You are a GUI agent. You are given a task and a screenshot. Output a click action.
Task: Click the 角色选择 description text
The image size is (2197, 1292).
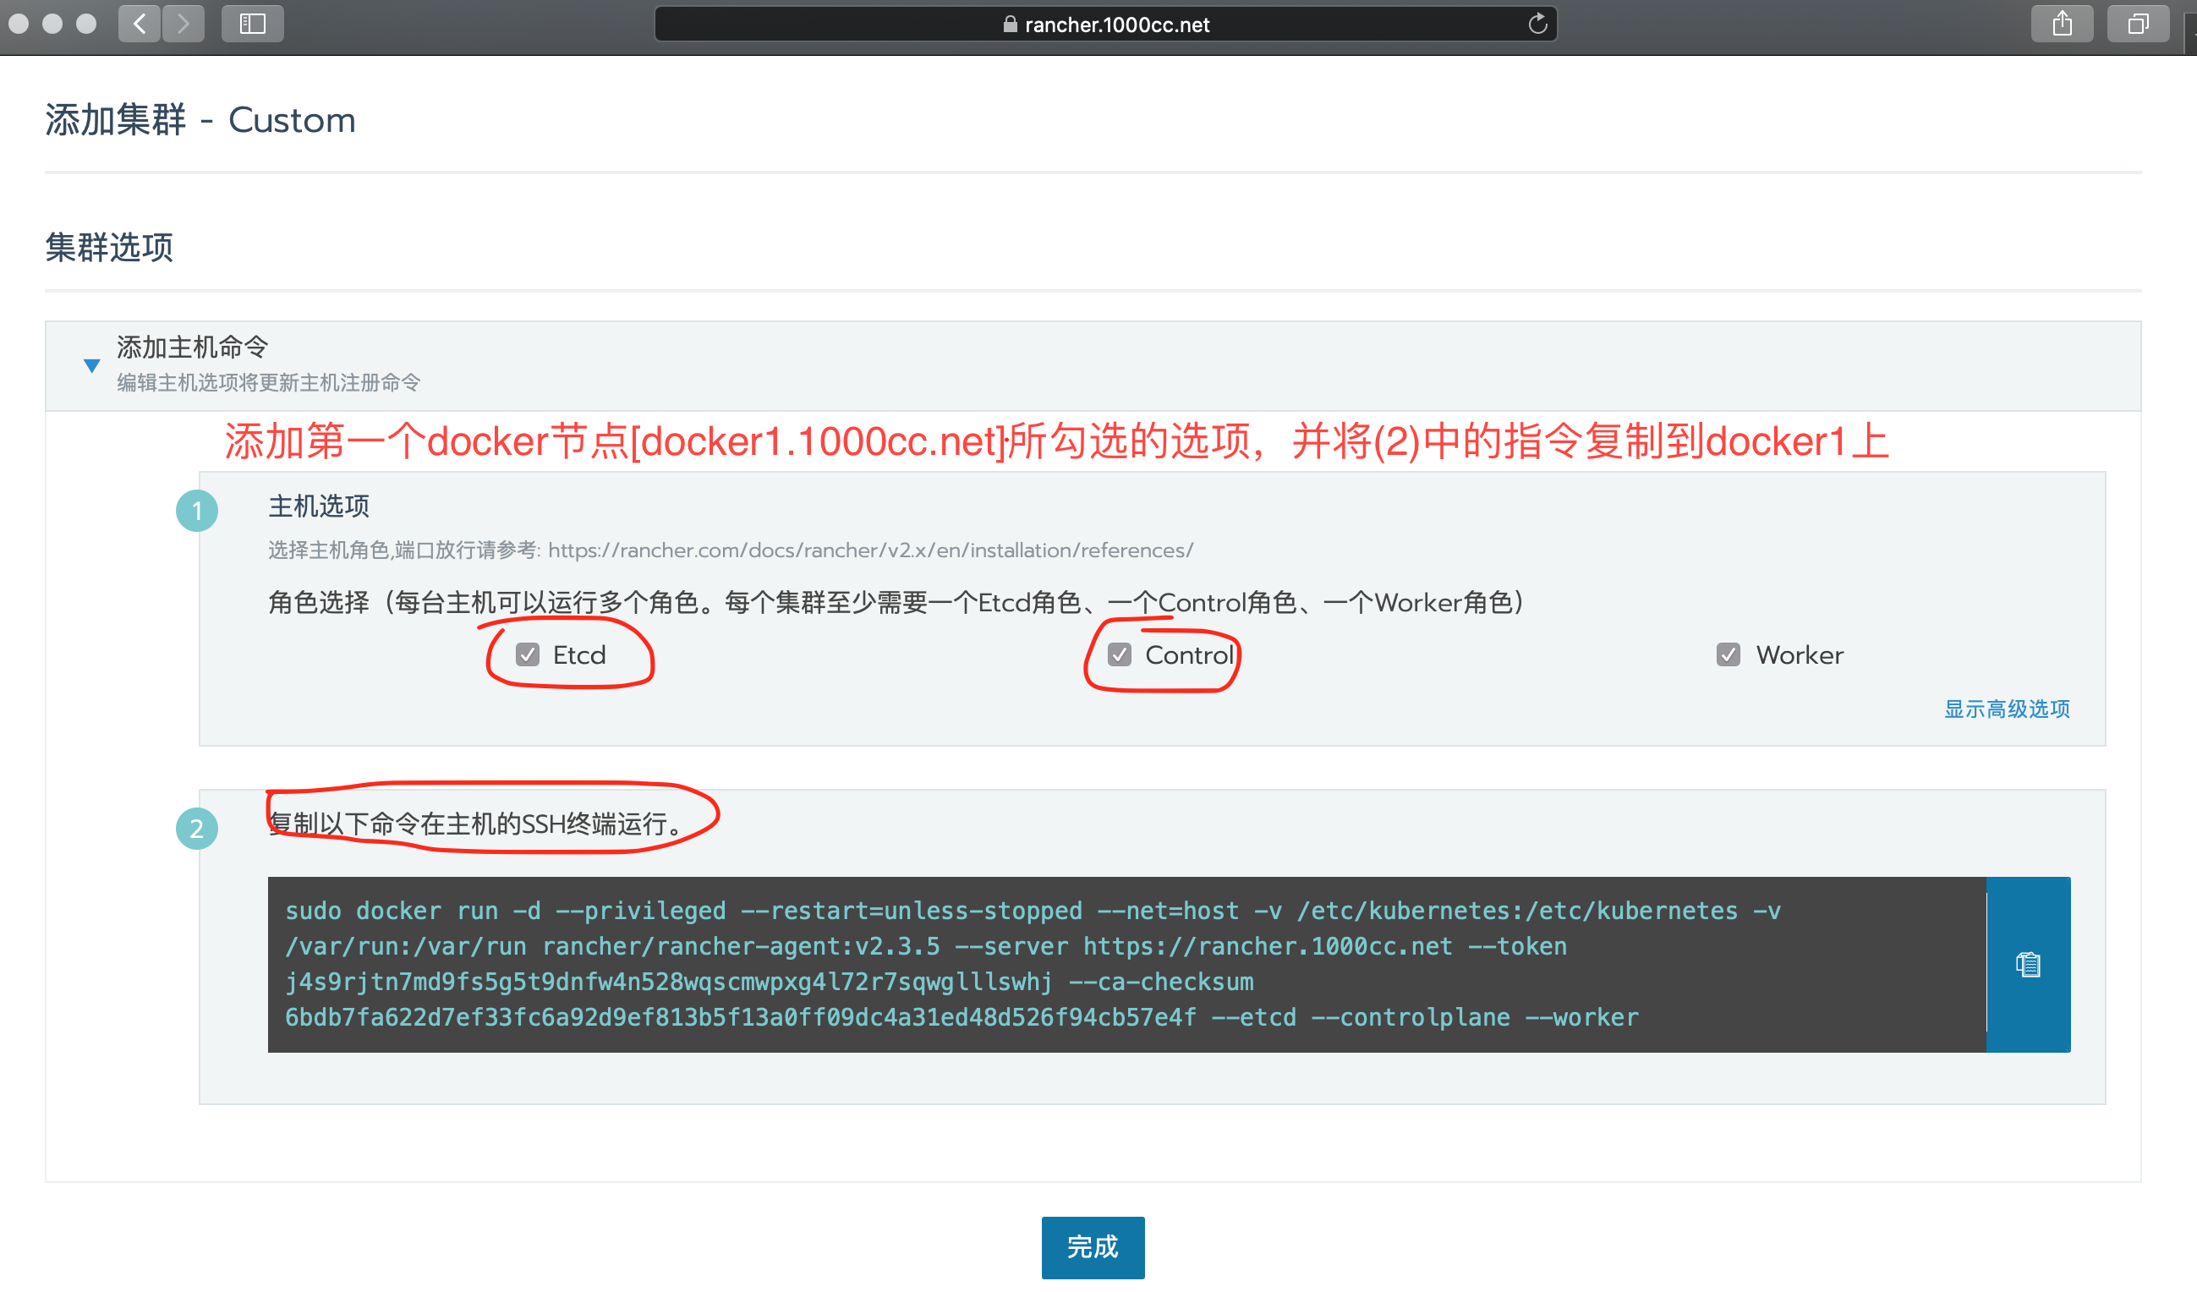897,602
